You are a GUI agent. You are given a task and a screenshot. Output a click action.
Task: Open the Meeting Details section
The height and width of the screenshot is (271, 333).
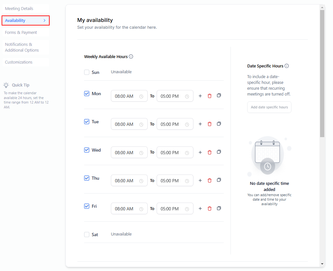click(x=19, y=9)
